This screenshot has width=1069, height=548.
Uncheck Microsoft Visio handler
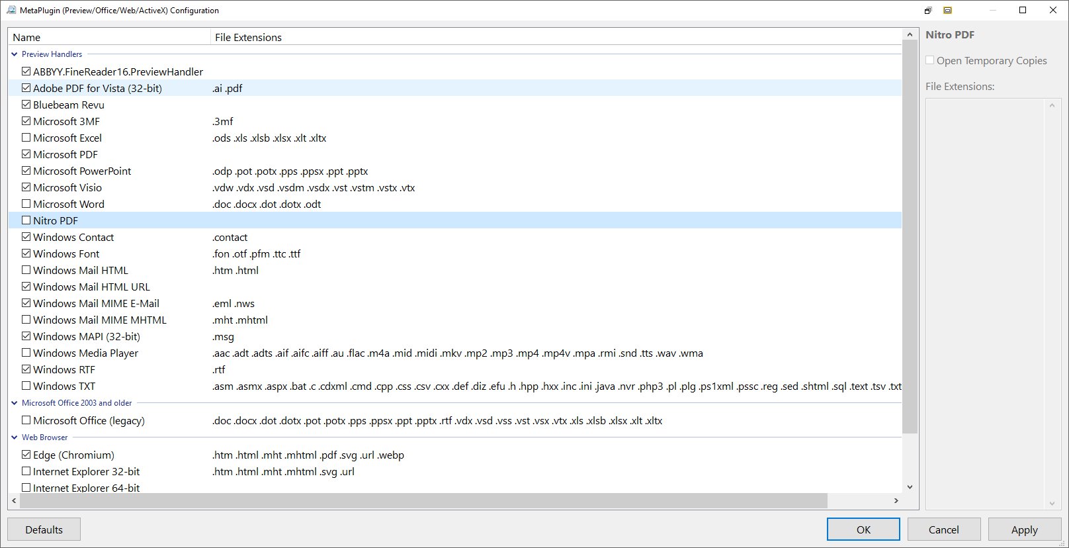[26, 187]
